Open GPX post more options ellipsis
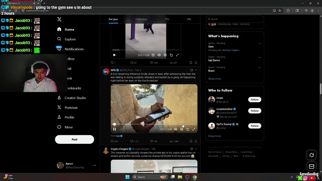This screenshot has width=322, height=181. 196,70
